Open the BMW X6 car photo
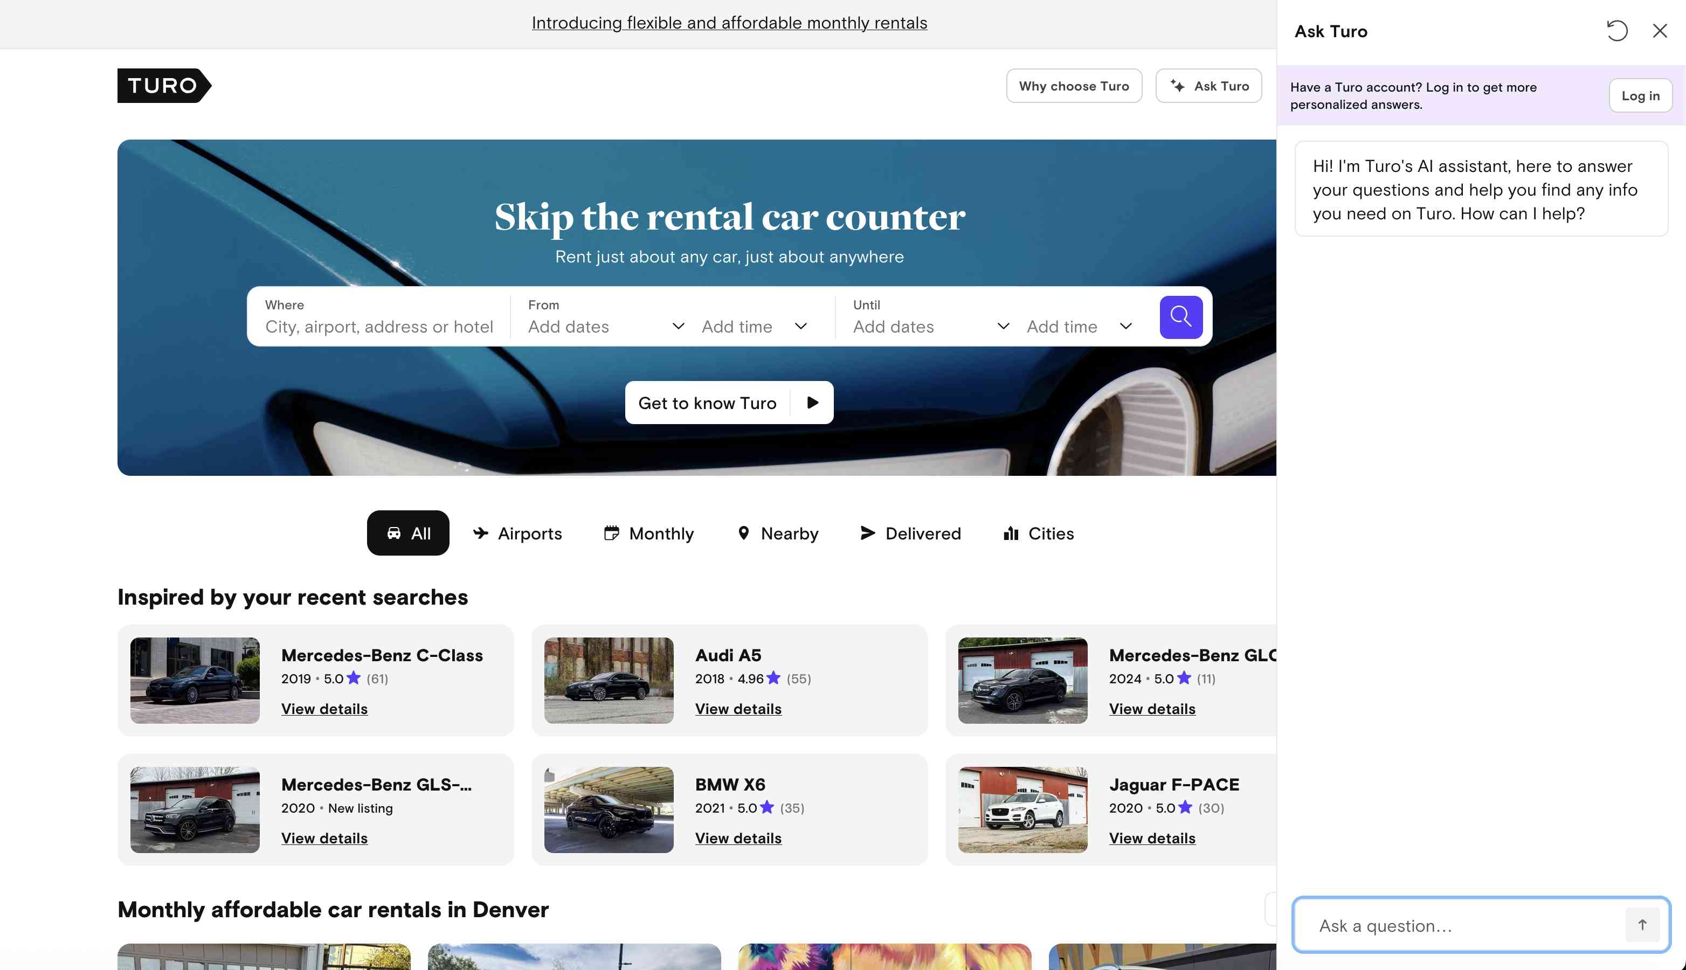Viewport: 1686px width, 970px height. coord(608,809)
